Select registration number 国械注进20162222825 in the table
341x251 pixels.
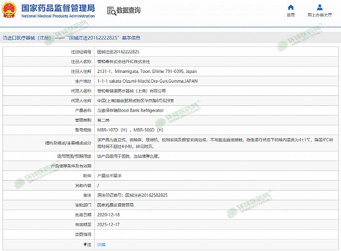[118, 52]
